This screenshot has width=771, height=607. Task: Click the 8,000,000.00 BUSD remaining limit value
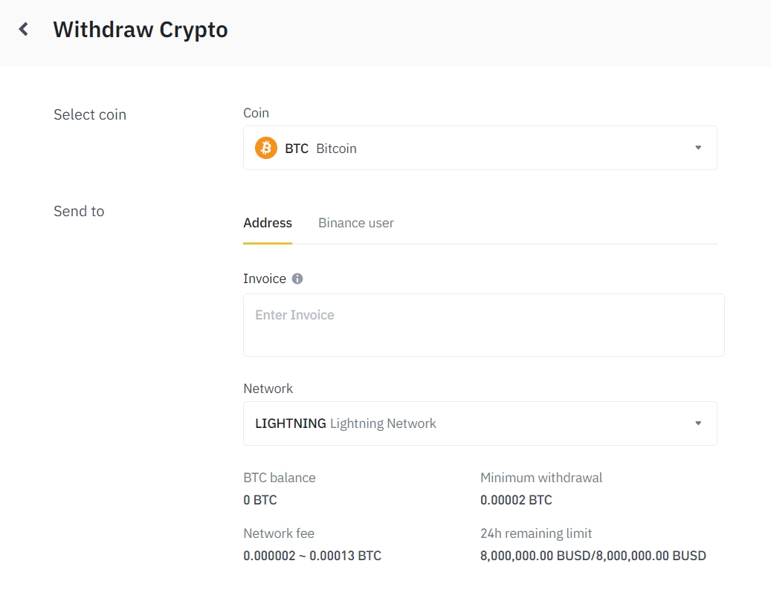[593, 556]
